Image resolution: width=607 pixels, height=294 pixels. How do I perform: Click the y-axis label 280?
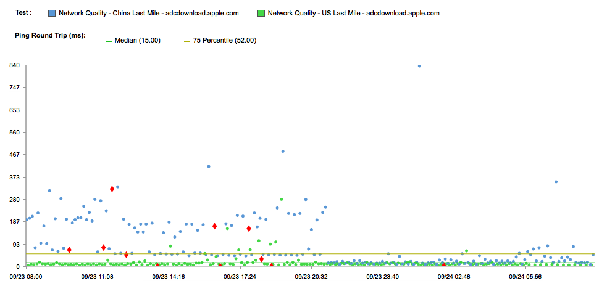tap(14, 199)
